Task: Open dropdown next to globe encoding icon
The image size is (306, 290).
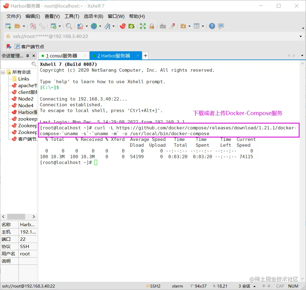Action: (100, 26)
